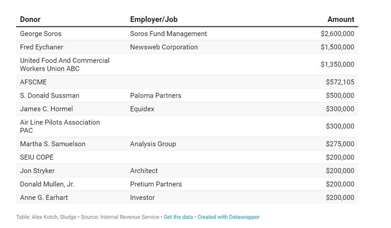Image resolution: width=391 pixels, height=228 pixels.
Task: Select the Newsweb Corporation cell
Action: pyautogui.click(x=164, y=47)
